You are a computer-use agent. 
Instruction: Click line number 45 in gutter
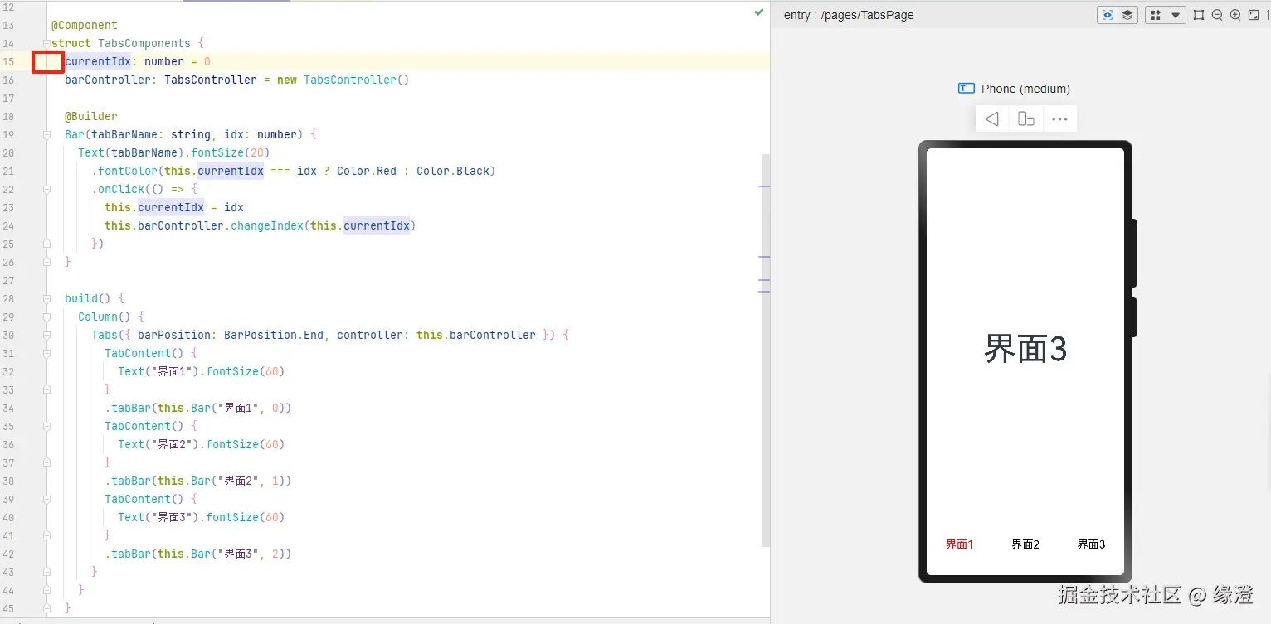pos(9,608)
